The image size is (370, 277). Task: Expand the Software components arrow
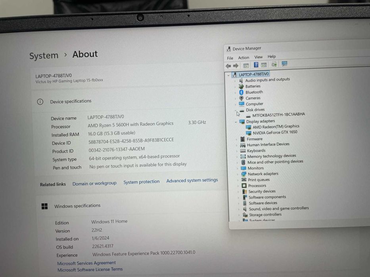tap(238, 197)
